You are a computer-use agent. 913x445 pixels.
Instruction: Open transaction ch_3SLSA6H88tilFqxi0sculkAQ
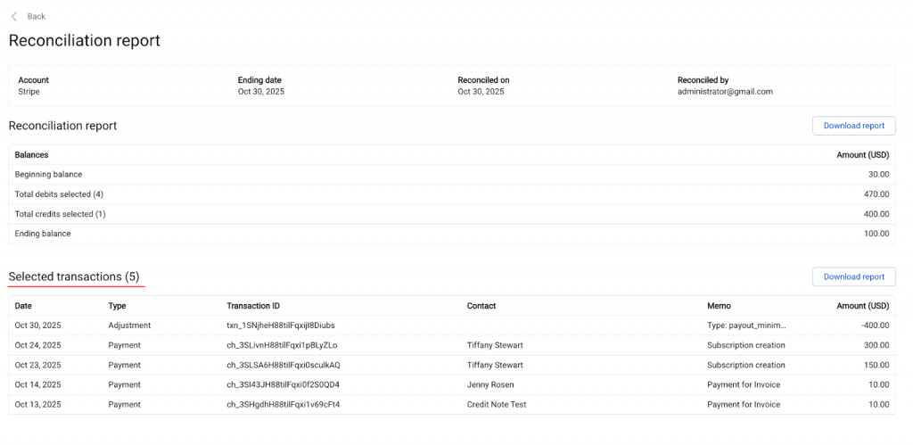(x=284, y=365)
